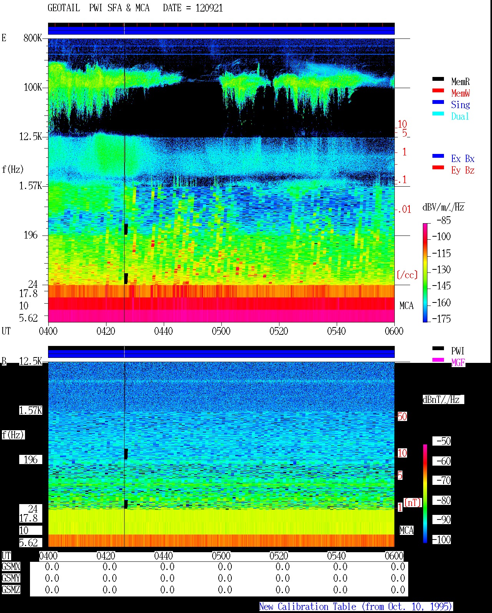Viewport: 492px width, 613px height.
Task: Click the 'MemR' legend label
Action: pyautogui.click(x=460, y=82)
